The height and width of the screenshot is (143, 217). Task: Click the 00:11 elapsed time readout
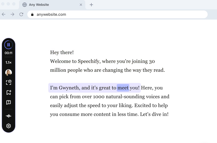coord(9,53)
